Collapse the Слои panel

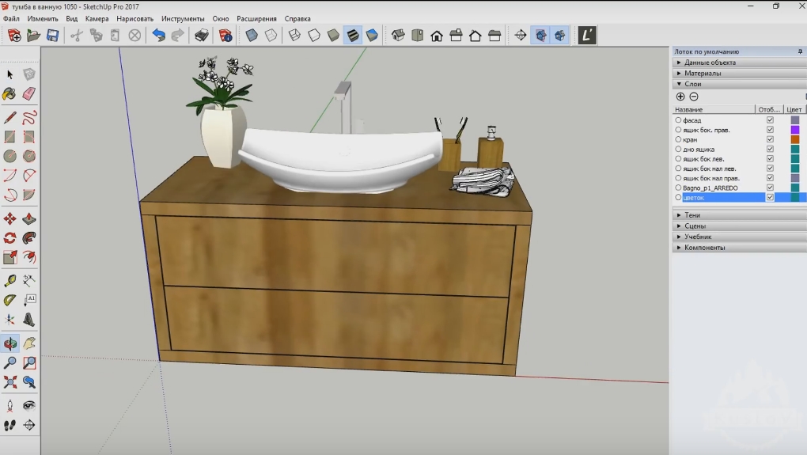point(692,84)
